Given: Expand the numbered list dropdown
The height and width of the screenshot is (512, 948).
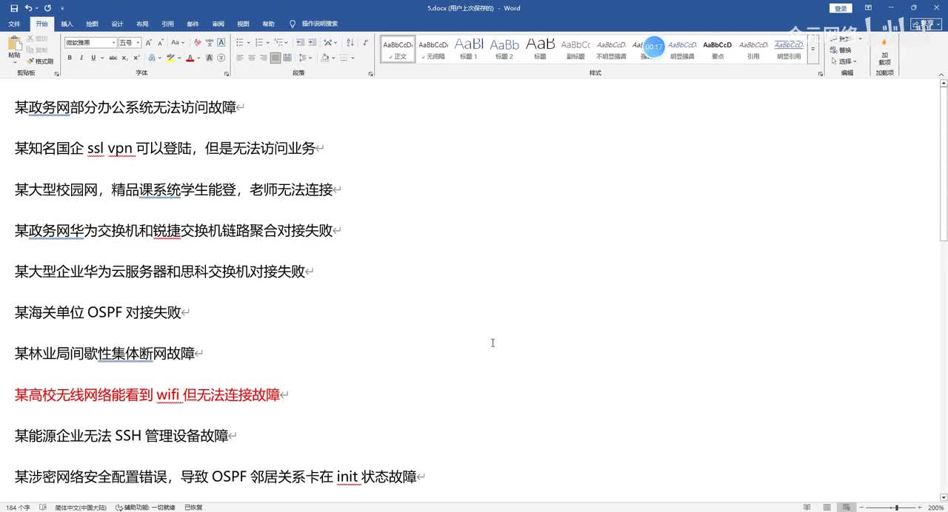Looking at the screenshot, I should [268, 43].
